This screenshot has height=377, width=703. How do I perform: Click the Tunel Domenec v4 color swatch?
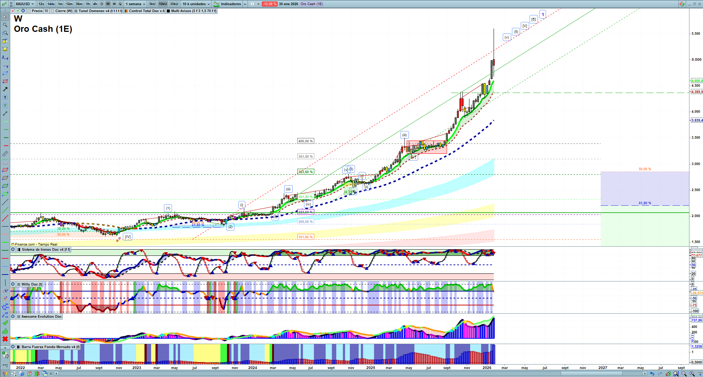(x=76, y=11)
